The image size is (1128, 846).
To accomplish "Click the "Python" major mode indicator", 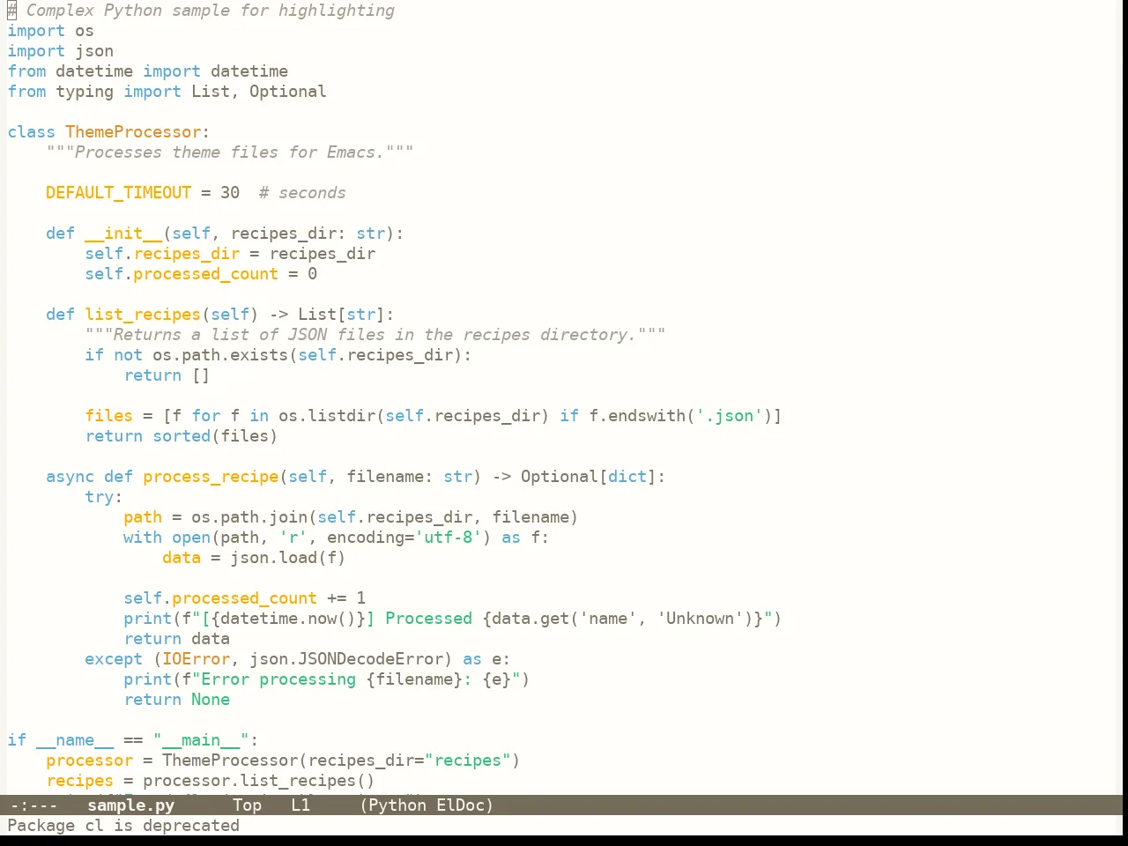I will (397, 805).
